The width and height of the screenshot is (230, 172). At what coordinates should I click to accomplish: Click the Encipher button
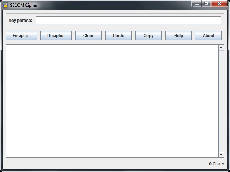[21, 35]
